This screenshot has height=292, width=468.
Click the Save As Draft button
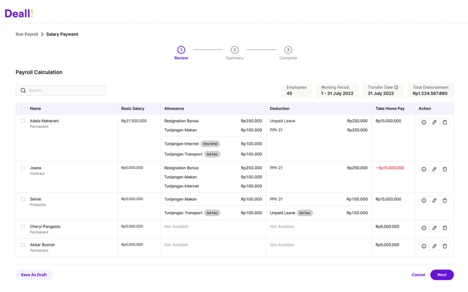[x=33, y=275]
